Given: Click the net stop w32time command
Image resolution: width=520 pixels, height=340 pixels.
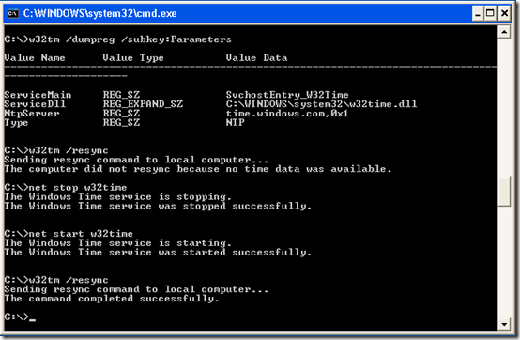Looking at the screenshot, I should coord(78,188).
